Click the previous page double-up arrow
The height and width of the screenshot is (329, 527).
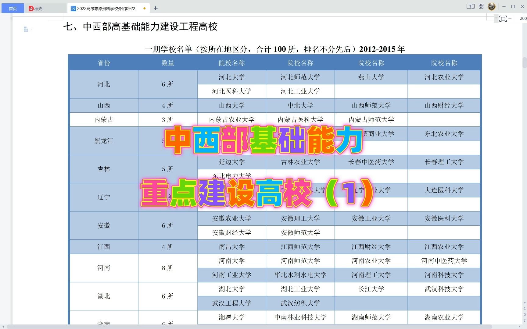525,308
